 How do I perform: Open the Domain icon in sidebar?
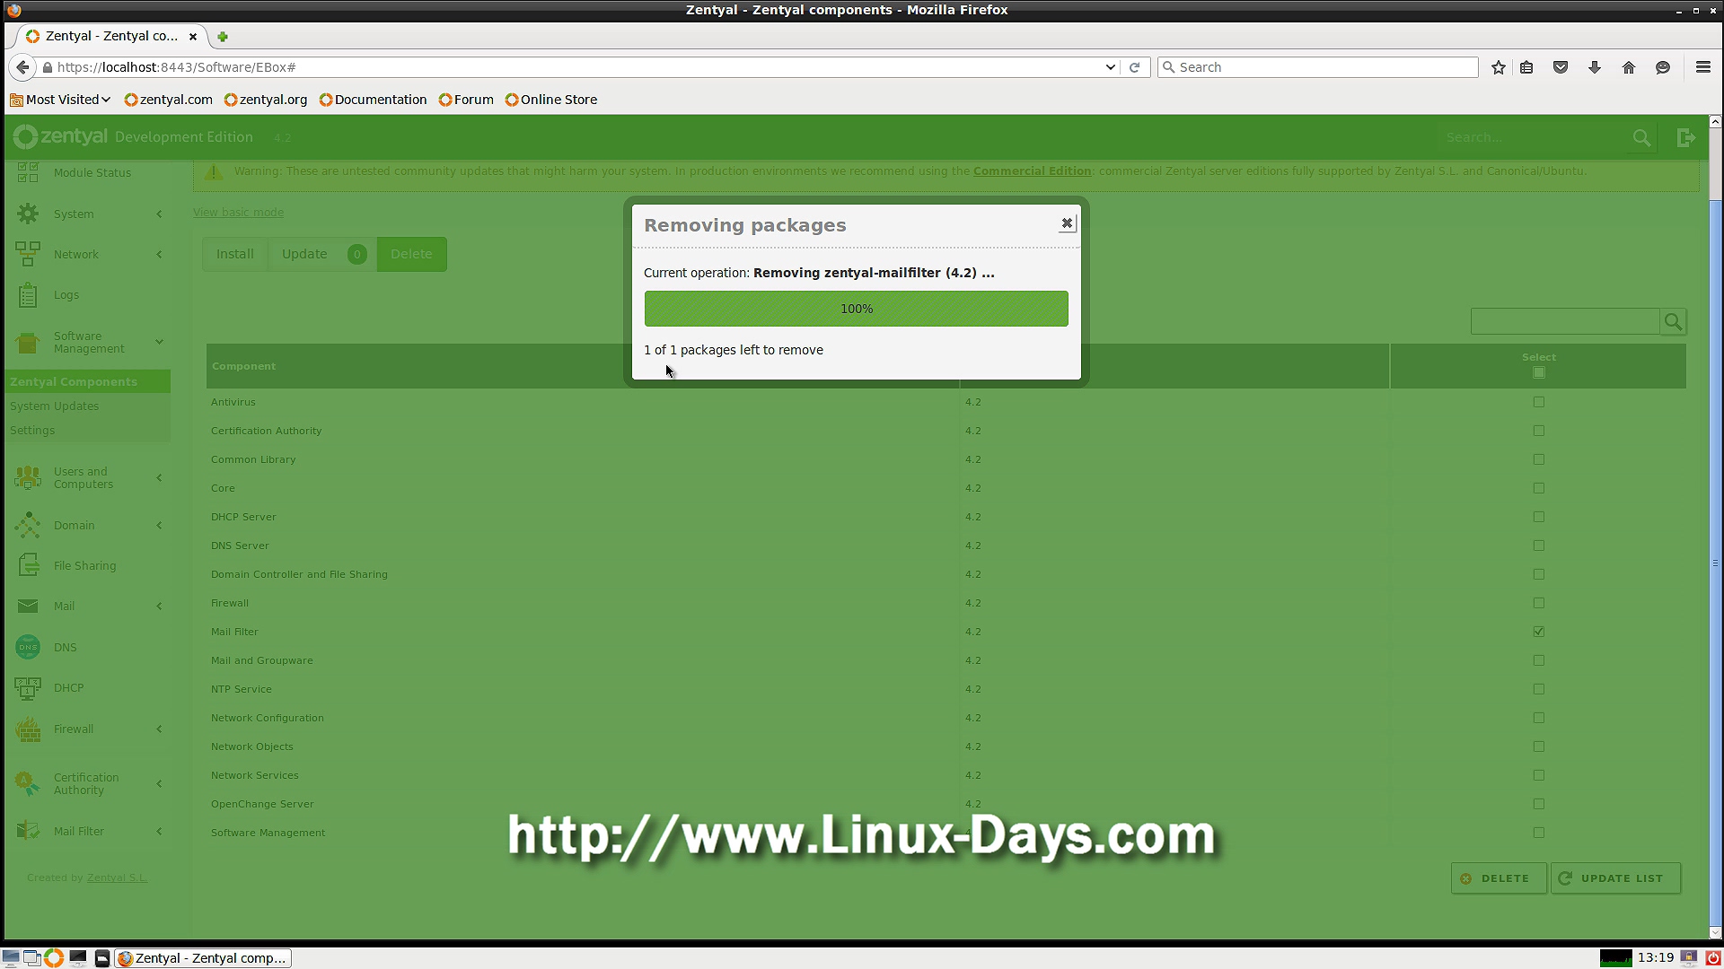[x=28, y=525]
